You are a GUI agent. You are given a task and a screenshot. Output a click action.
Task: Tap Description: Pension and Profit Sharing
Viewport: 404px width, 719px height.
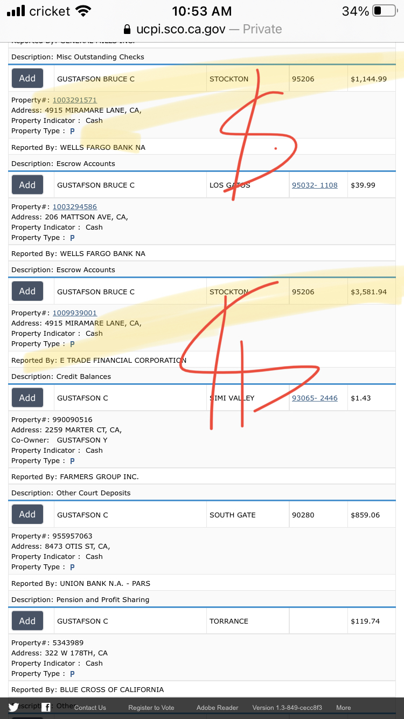(80, 600)
